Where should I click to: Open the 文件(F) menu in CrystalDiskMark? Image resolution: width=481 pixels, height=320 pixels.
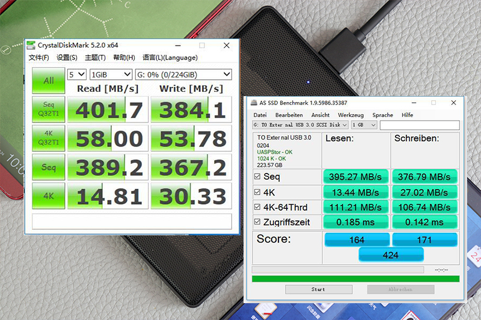pyautogui.click(x=38, y=58)
